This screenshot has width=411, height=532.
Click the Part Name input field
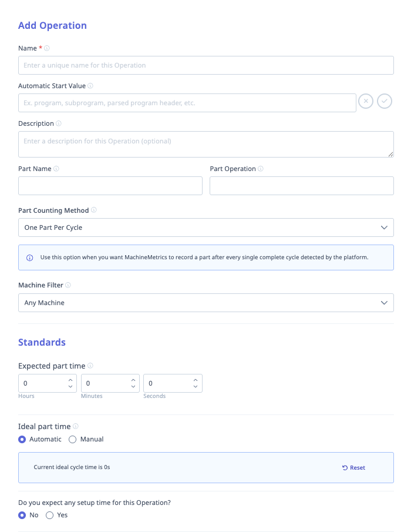110,185
